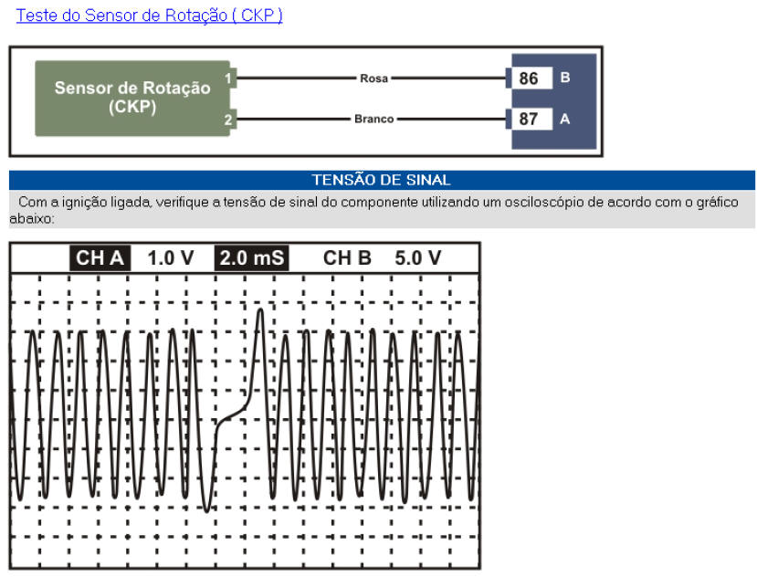Click the Rosa wire label
This screenshot has width=757, height=577.
click(x=373, y=79)
